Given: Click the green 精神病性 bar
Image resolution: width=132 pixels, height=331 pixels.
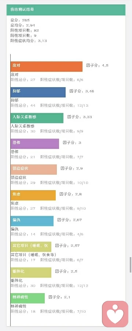Looking at the screenshot, I should (x=27, y=298).
